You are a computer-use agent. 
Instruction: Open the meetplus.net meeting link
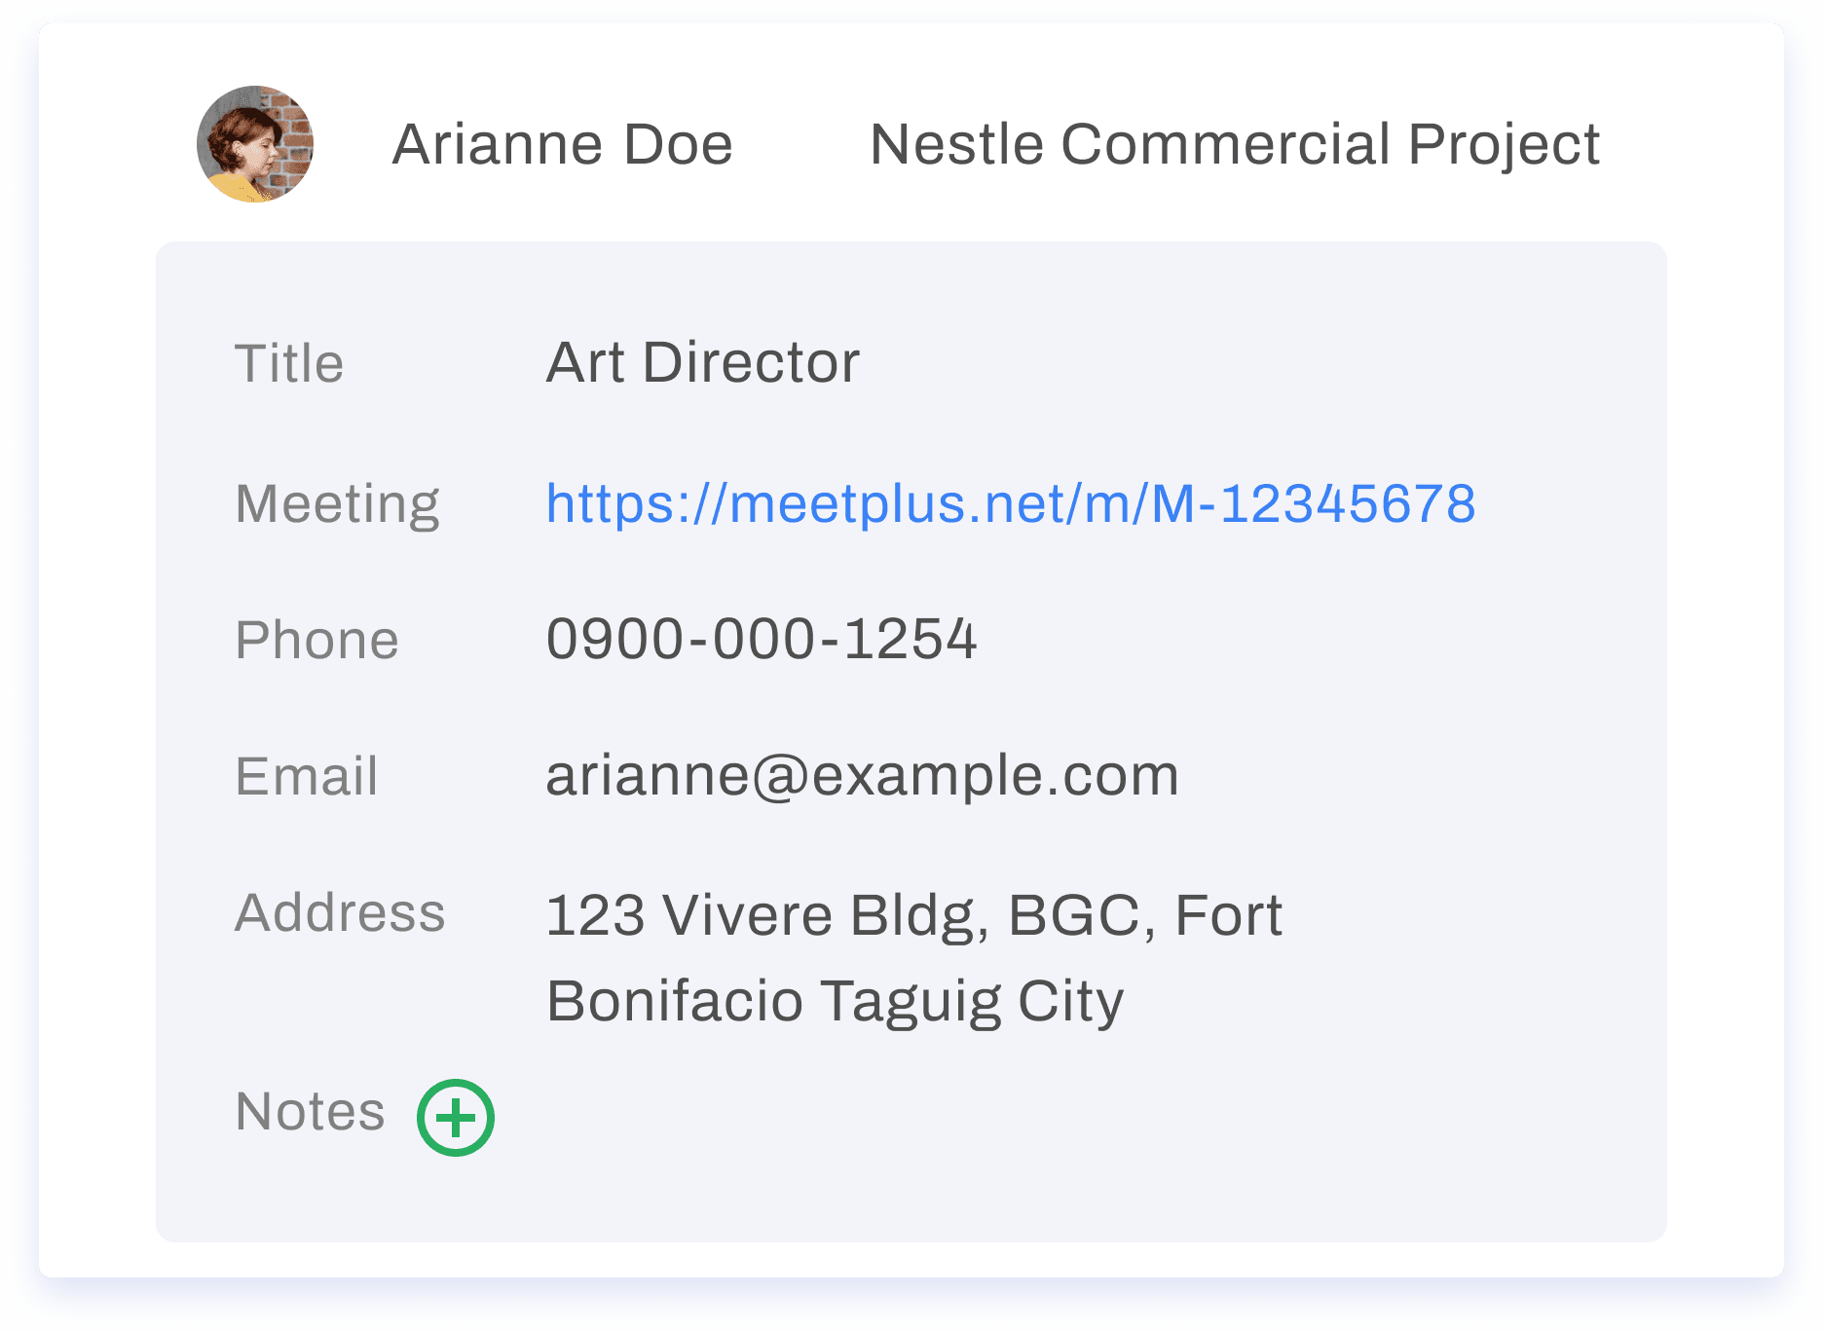[x=1009, y=503]
